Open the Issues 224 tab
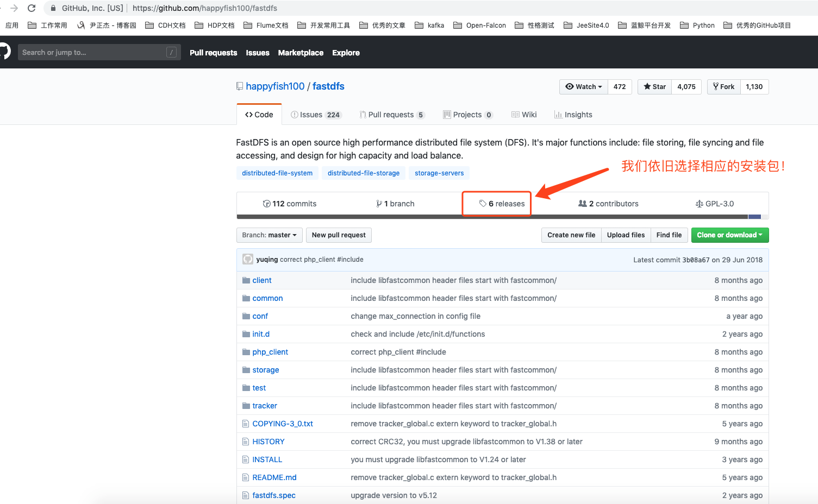 [316, 115]
